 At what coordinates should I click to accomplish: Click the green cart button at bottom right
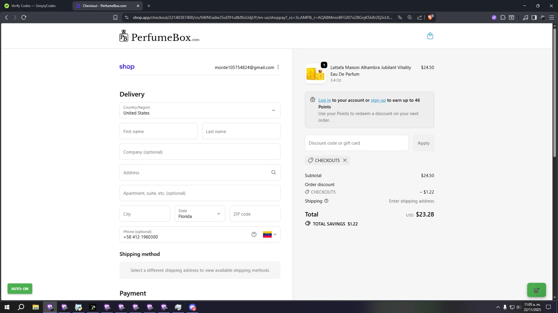536,290
